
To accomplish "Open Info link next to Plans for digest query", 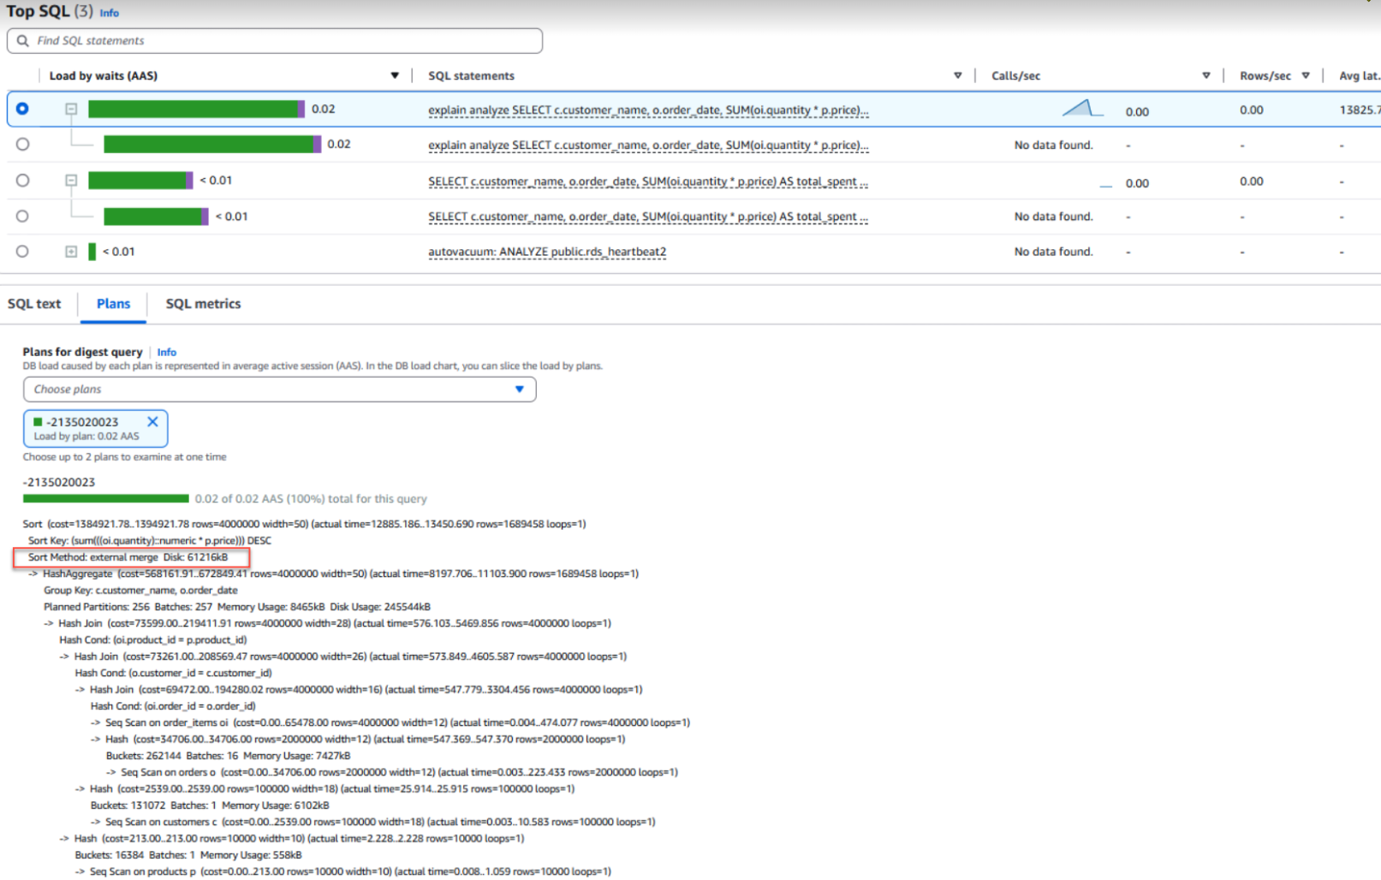I will [166, 352].
